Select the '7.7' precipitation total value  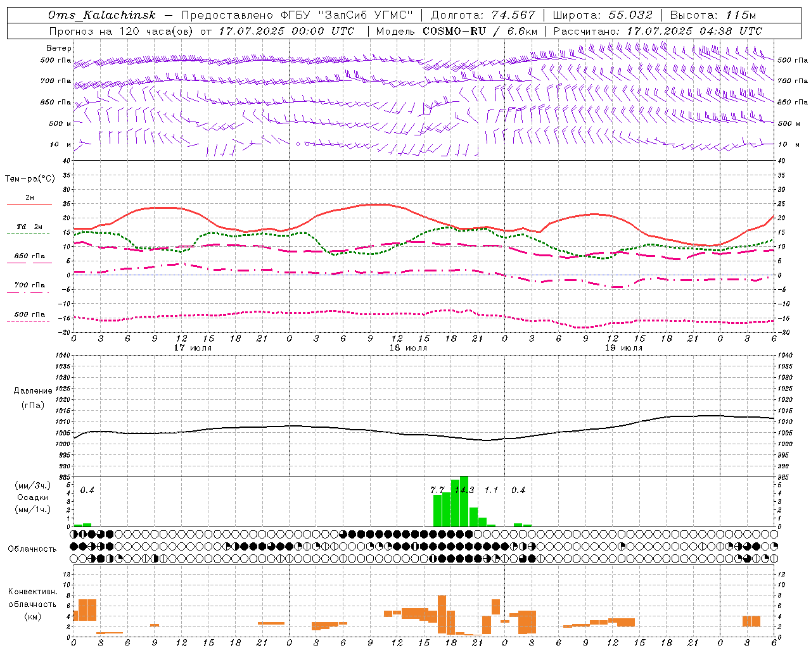[x=437, y=490]
